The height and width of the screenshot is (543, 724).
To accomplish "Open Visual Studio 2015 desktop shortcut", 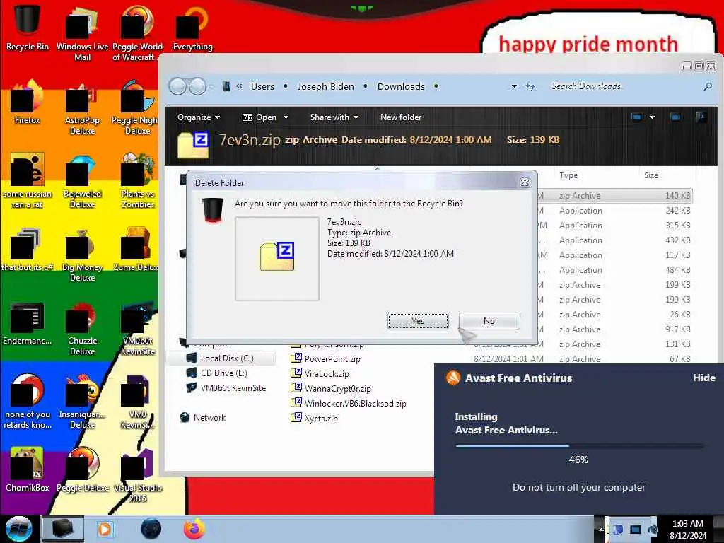I will point(138,476).
